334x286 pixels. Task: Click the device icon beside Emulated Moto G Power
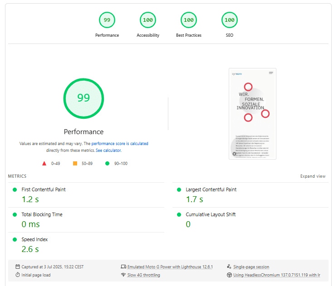click(123, 267)
